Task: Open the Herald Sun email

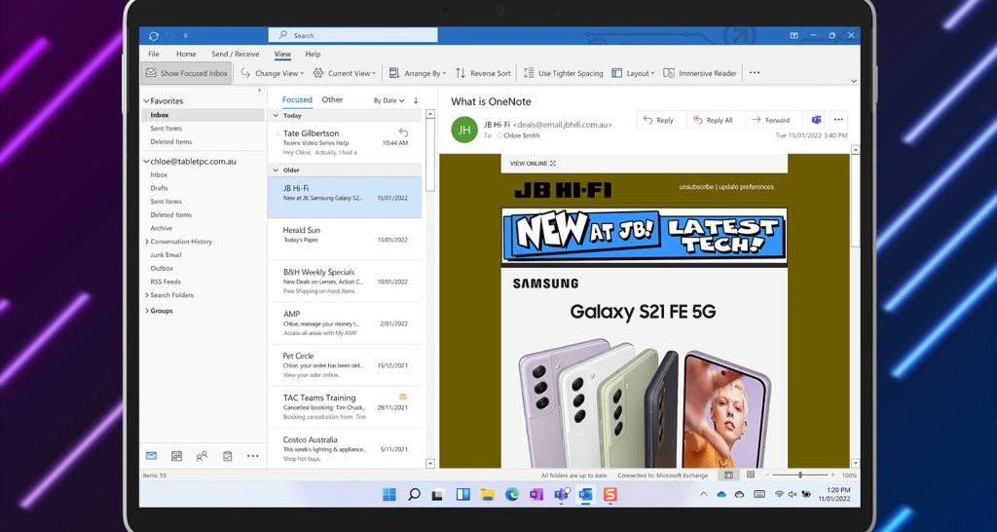Action: coord(345,240)
